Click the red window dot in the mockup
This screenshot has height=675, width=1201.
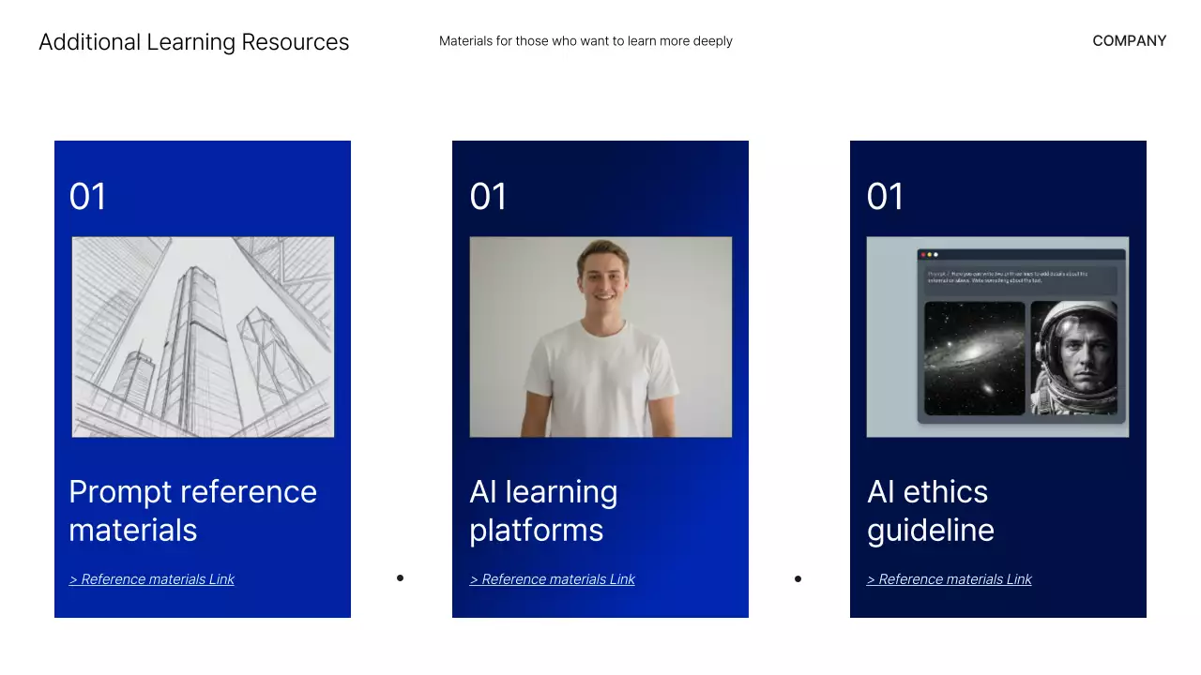point(923,254)
